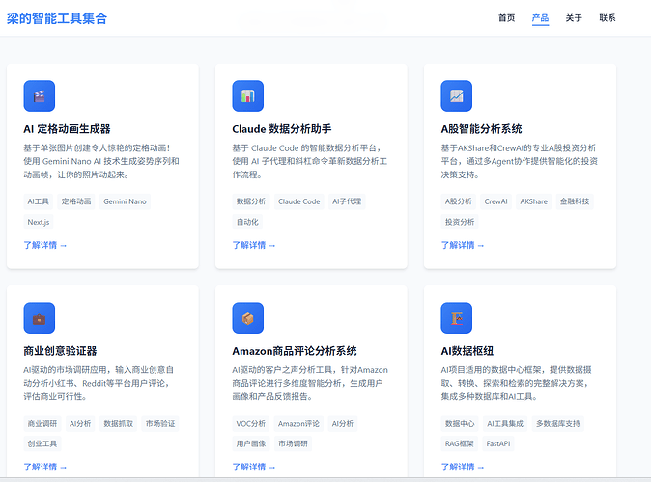
Task: Click the AI工具集成 tag
Action: [505, 423]
